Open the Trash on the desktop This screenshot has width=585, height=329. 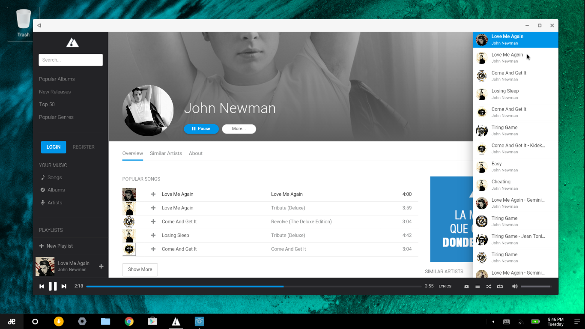pyautogui.click(x=24, y=24)
